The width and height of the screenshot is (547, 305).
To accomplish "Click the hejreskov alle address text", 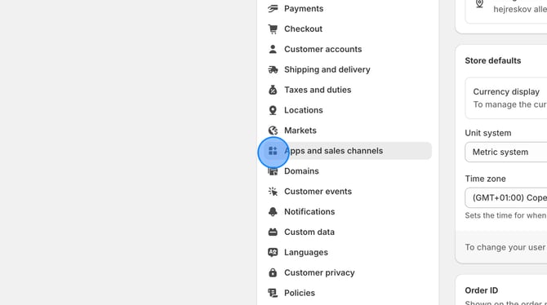I will pos(520,9).
